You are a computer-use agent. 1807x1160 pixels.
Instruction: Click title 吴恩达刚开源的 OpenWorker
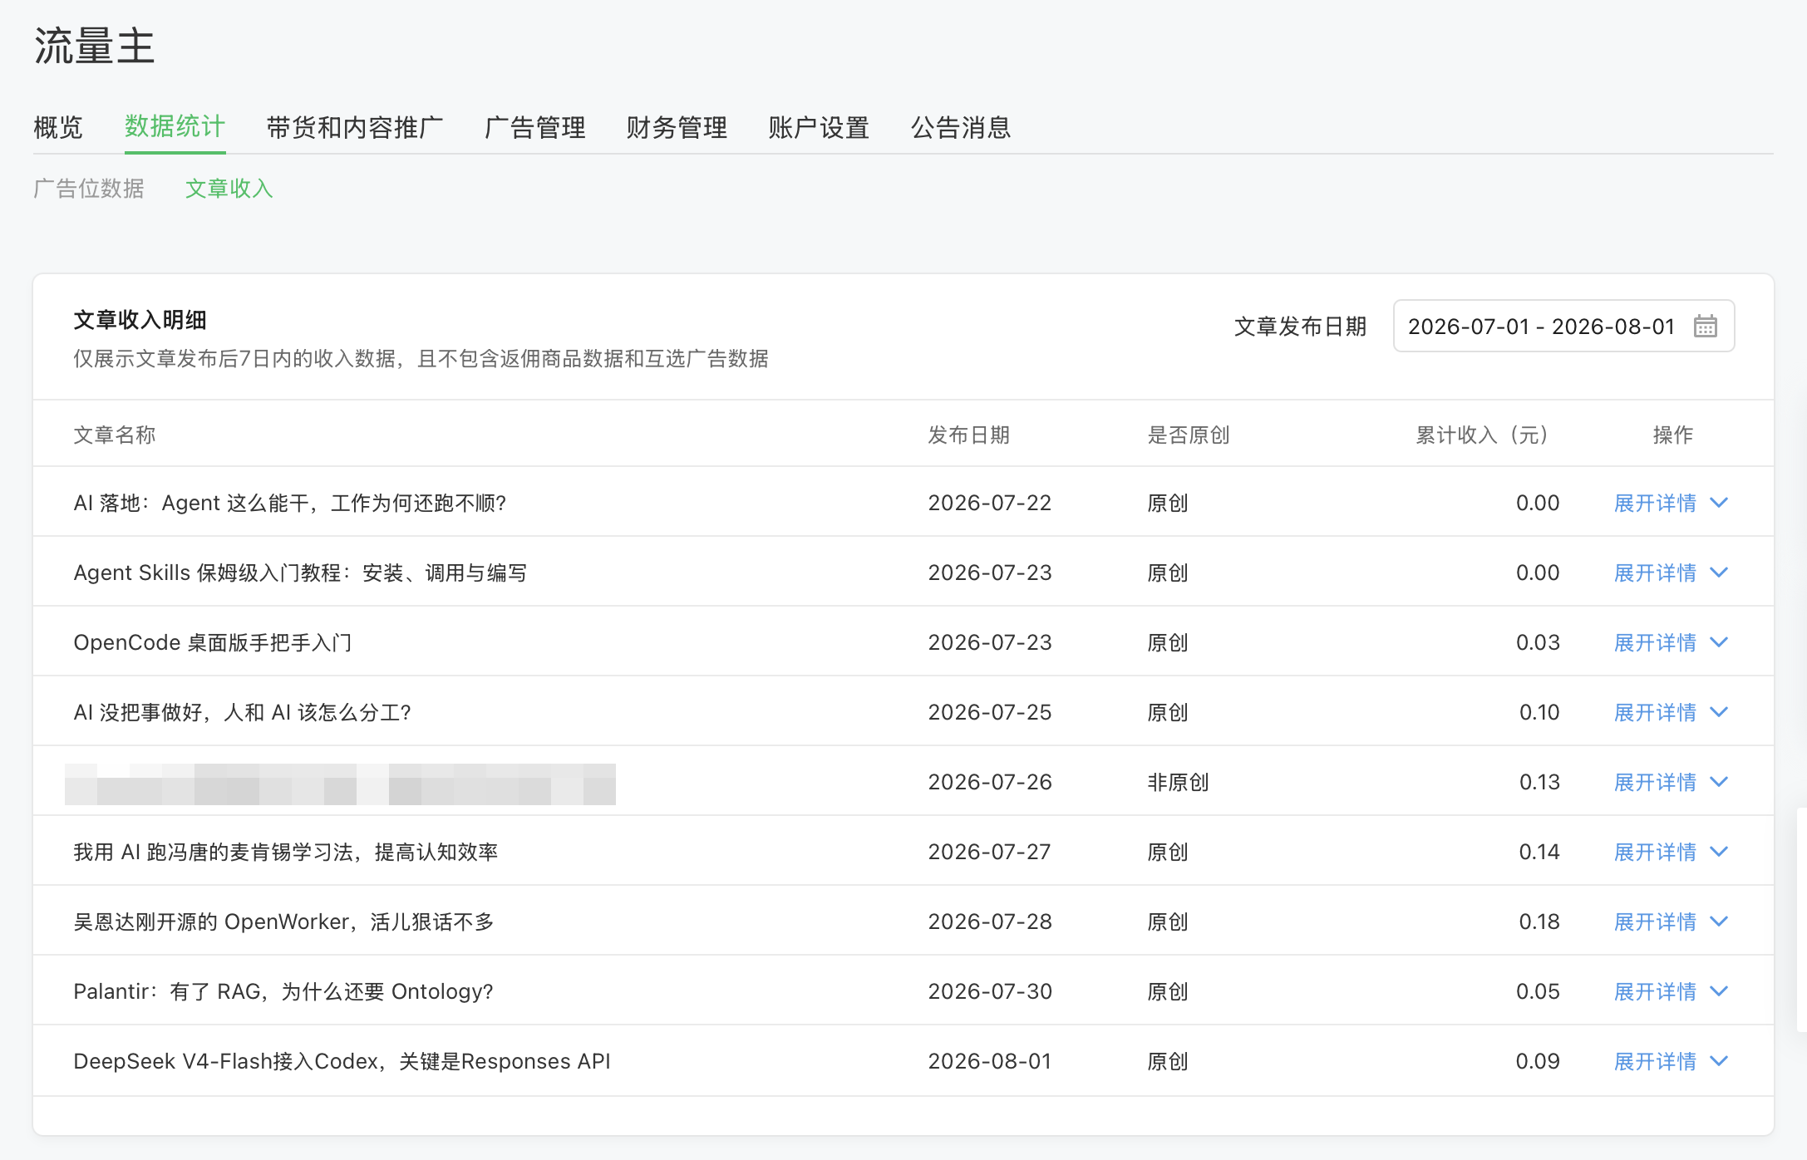[x=284, y=922]
